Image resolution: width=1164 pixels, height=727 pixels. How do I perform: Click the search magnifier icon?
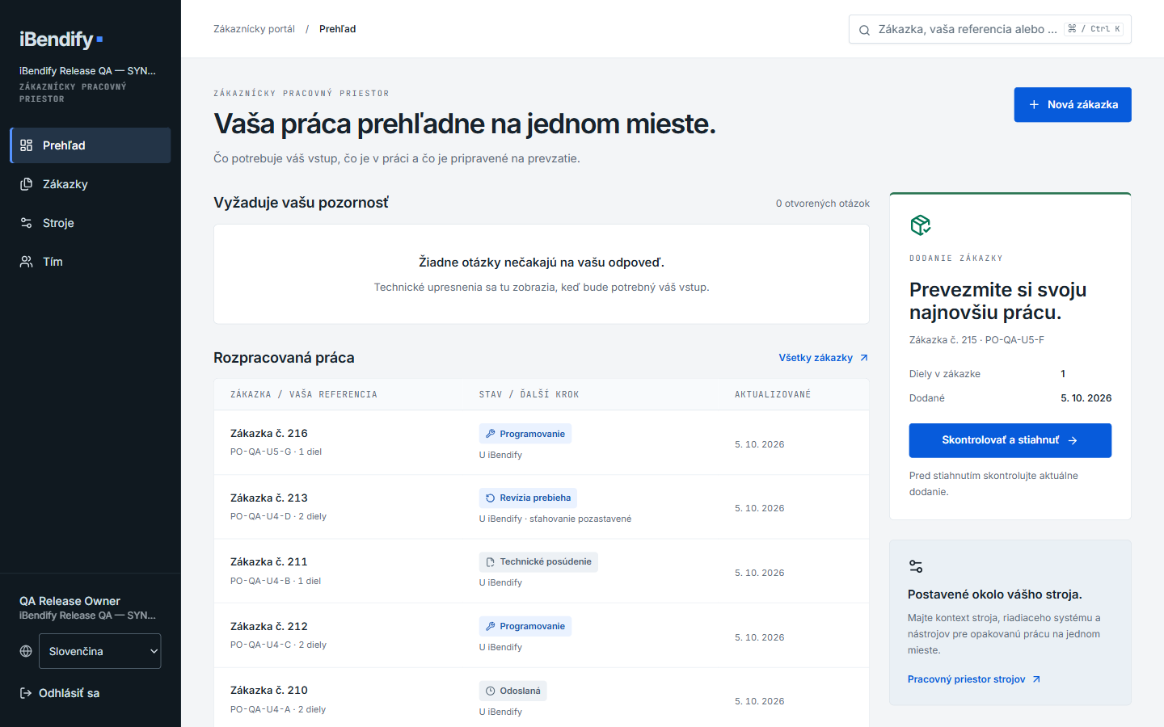click(x=864, y=30)
